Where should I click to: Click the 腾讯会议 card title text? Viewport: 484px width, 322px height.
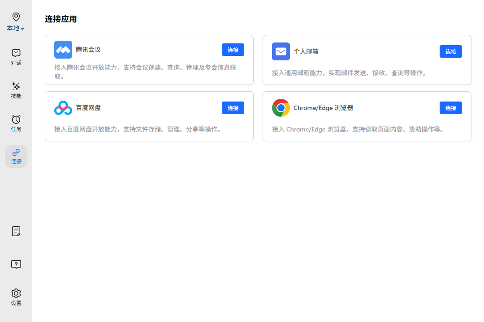coord(88,50)
